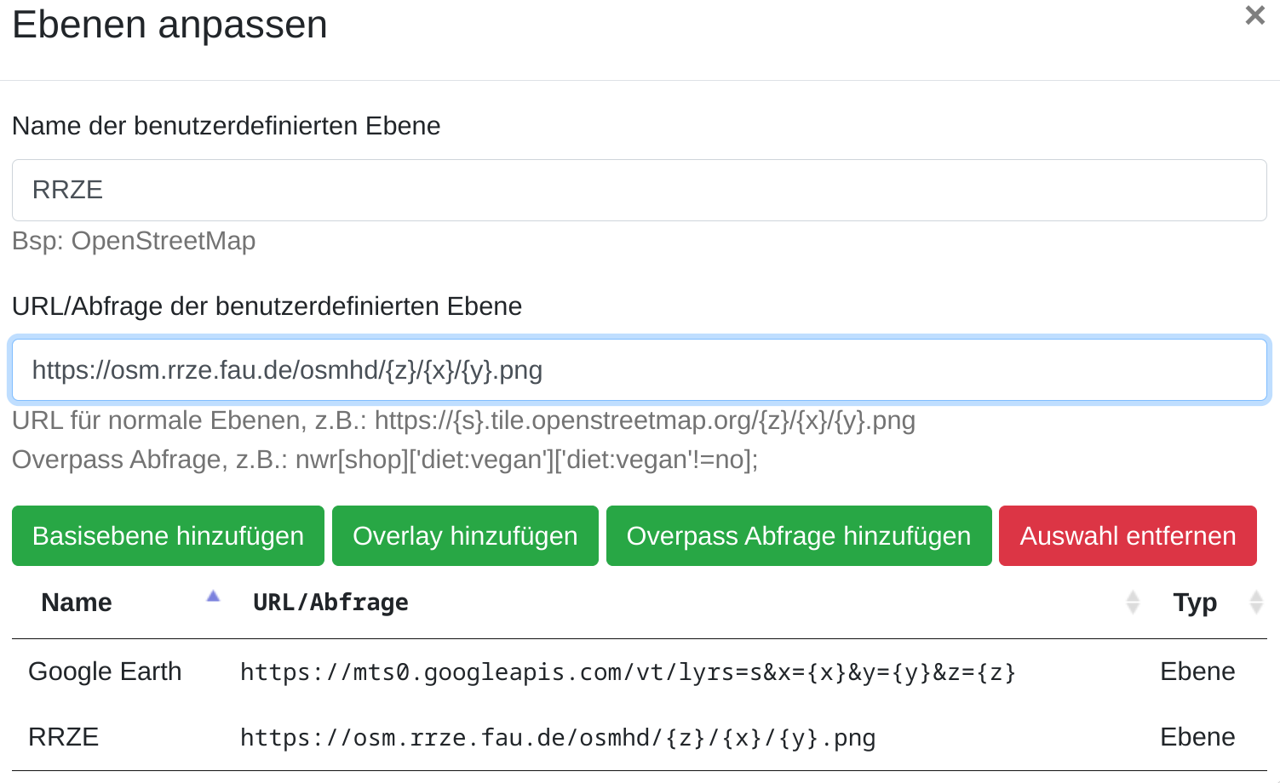Click the googleapis URL in the table

628,672
